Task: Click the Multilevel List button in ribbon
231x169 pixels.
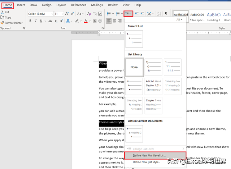Action: [128, 14]
